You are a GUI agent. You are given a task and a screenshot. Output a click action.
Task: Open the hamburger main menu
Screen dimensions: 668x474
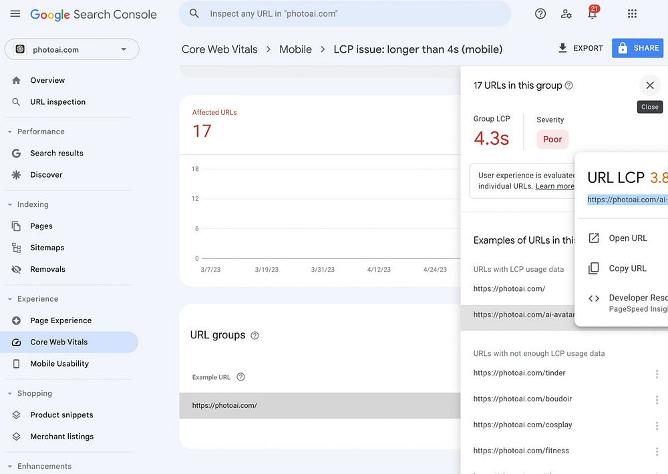15,14
